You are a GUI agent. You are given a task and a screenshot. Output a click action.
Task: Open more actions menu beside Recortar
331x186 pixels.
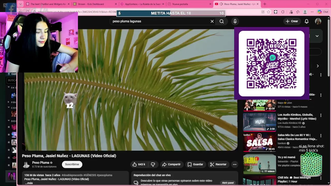(x=235, y=164)
